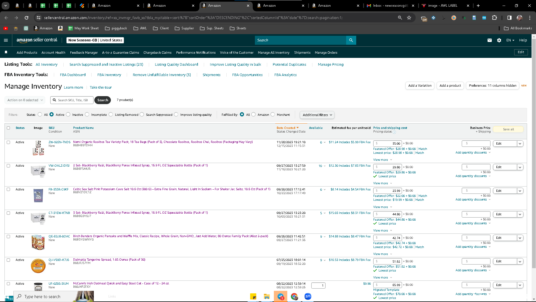Tick the select-all checkbox in table header
This screenshot has width=536, height=302.
click(8, 128)
